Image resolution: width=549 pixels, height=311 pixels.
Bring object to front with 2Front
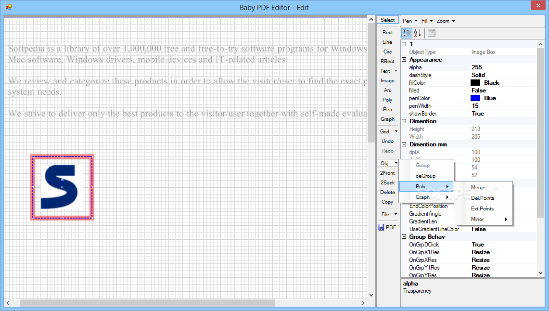click(x=388, y=173)
